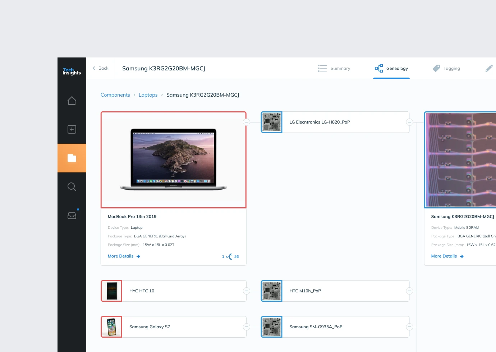Open the Tagging tab

tap(446, 68)
